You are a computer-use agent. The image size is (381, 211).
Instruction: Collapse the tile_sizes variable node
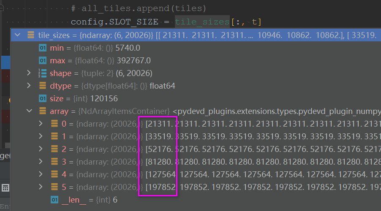(17, 35)
